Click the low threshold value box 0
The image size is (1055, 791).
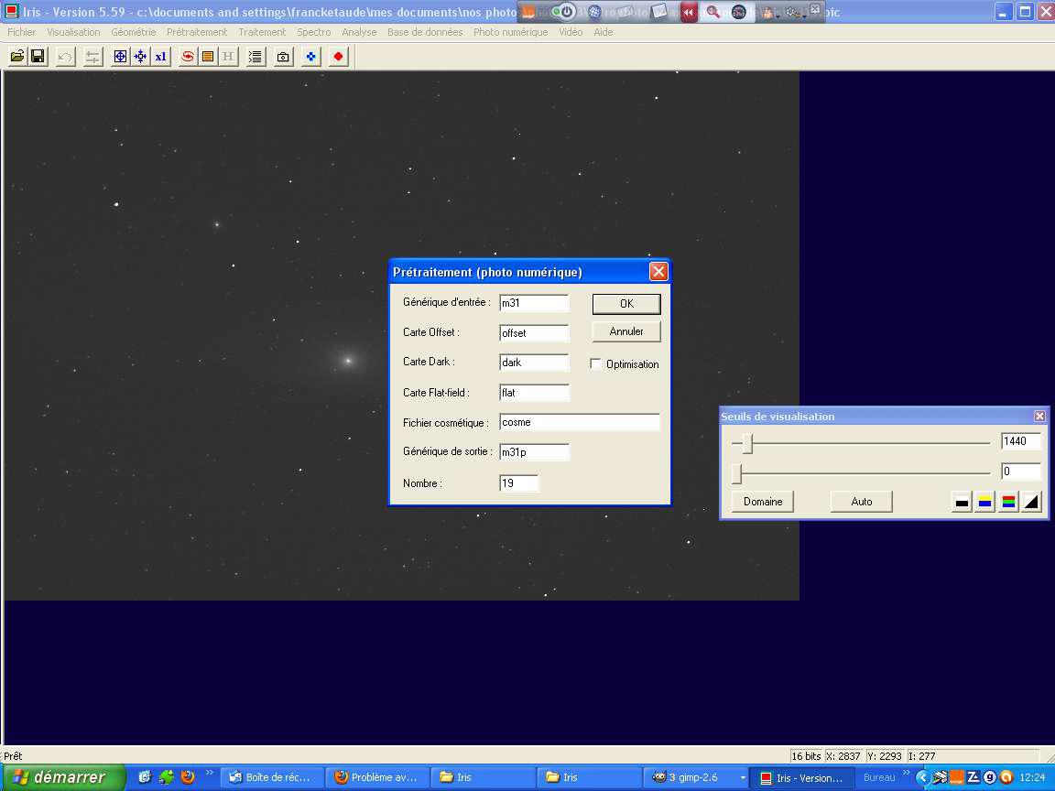(x=1021, y=471)
